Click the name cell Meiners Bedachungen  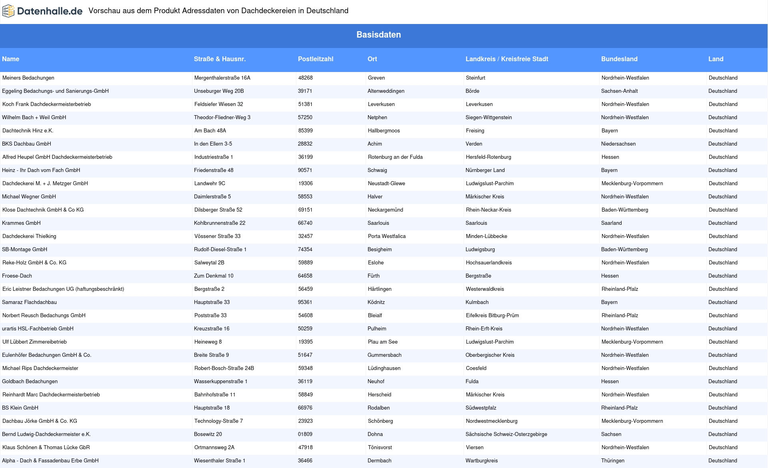[28, 78]
